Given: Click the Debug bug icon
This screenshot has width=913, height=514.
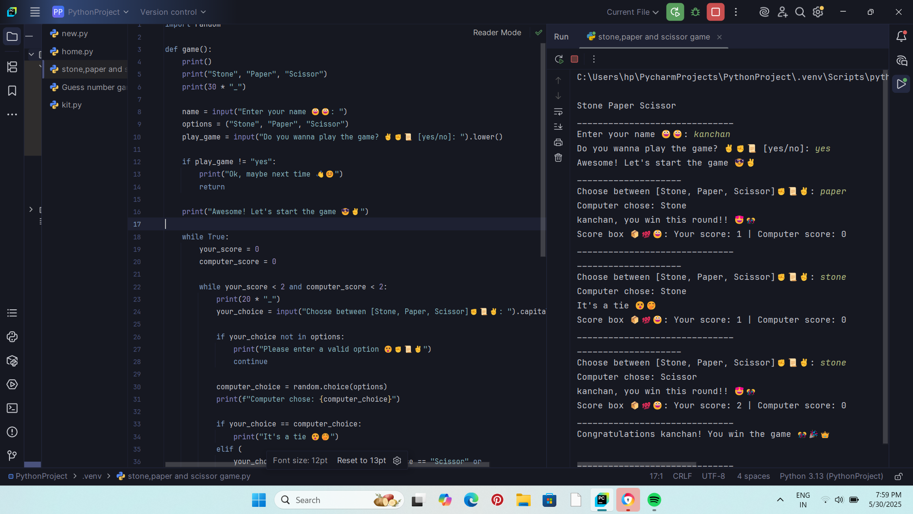Looking at the screenshot, I should pyautogui.click(x=695, y=12).
